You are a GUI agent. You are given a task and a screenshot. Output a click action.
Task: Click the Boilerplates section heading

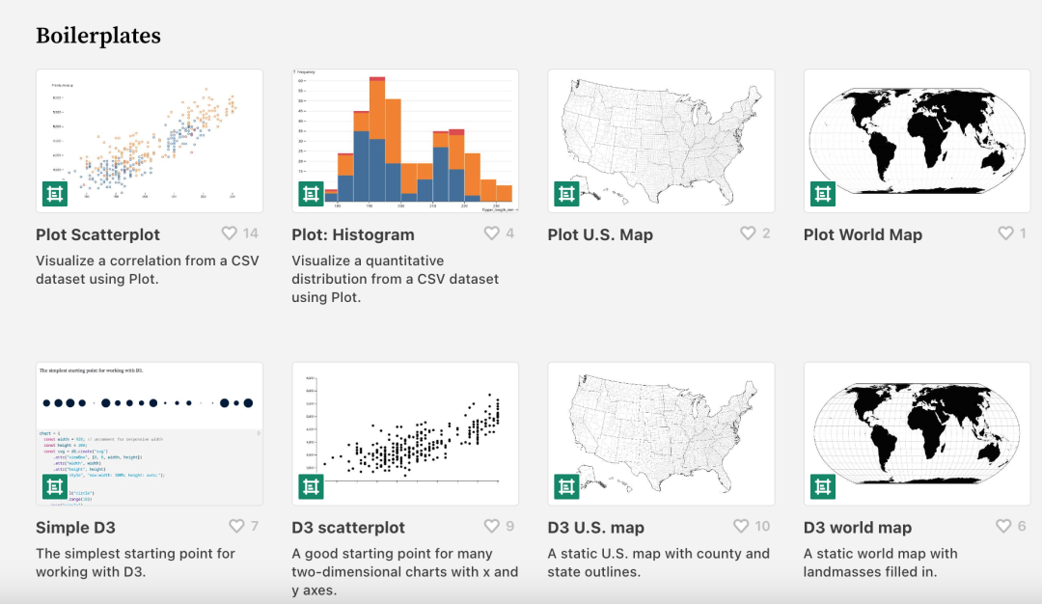[x=98, y=36]
